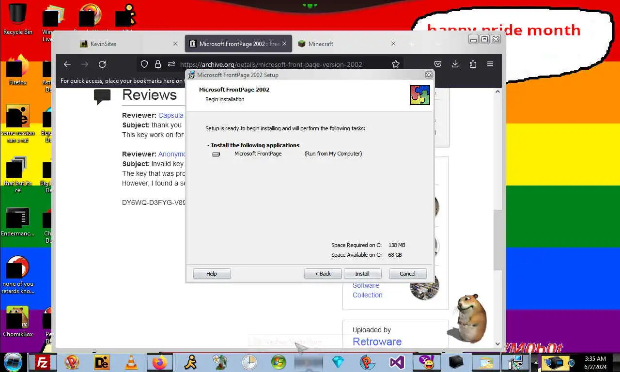Select the Microsoft FrontPage drive icon
Viewport: 620px width, 372px height.
click(x=216, y=154)
